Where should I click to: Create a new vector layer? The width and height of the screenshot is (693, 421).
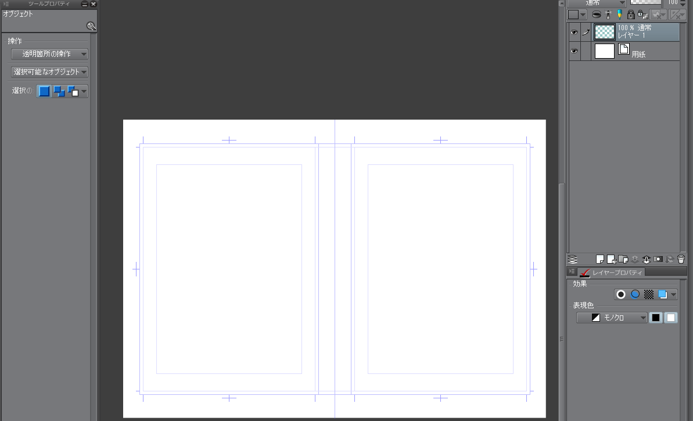click(x=612, y=260)
